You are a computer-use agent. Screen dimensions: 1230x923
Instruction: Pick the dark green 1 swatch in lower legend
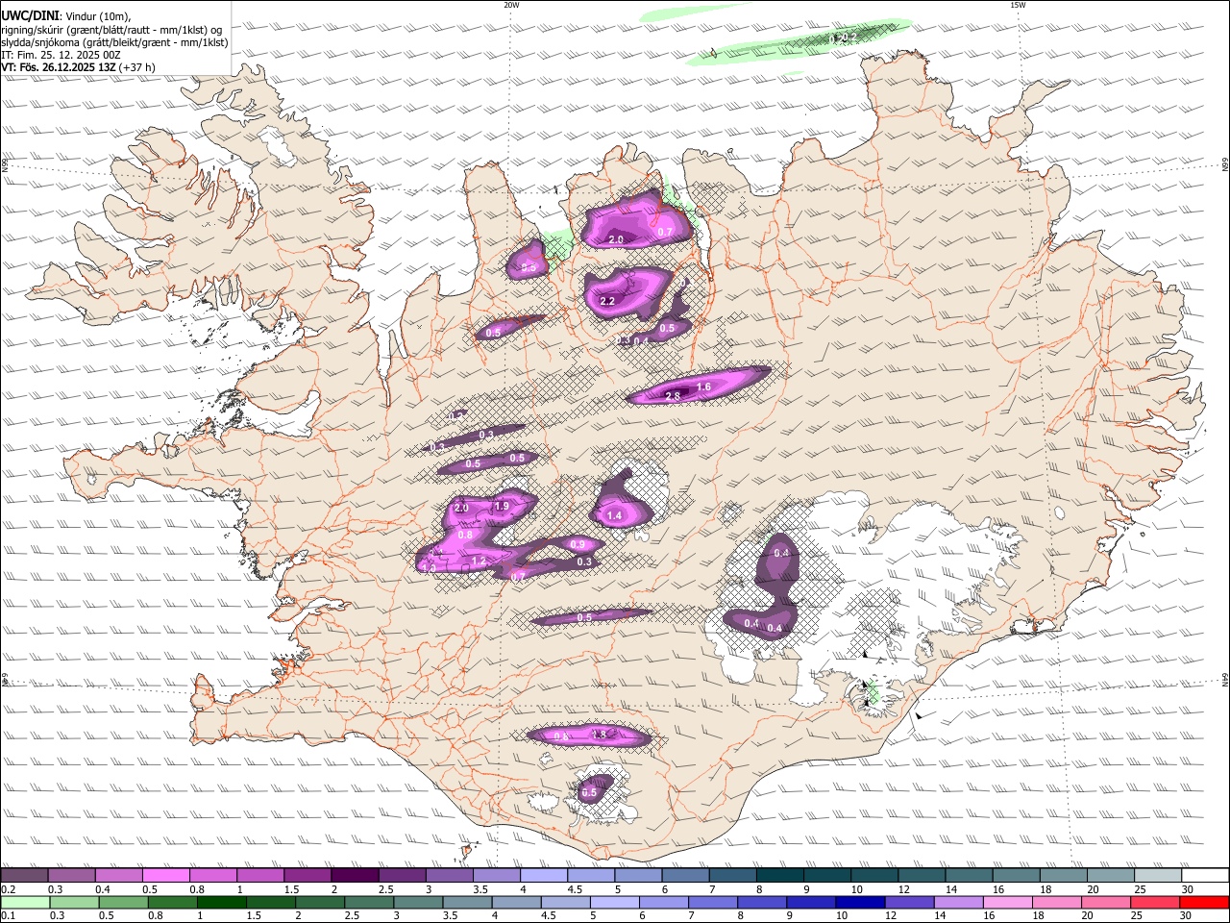click(221, 903)
